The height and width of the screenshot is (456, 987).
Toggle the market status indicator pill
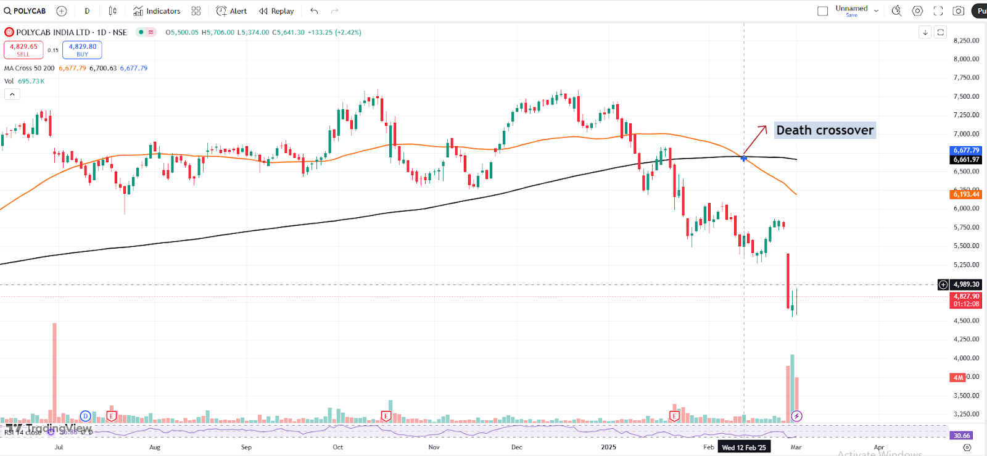click(146, 32)
